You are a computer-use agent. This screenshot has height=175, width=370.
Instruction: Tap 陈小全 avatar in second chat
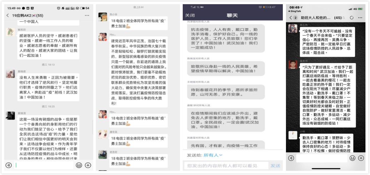[103, 17]
